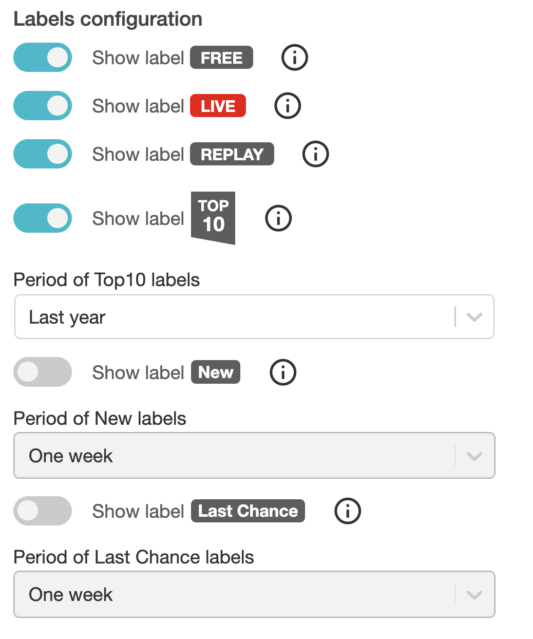533x639 pixels.
Task: Toggle off the Show label REPLAY switch
Action: tap(43, 154)
